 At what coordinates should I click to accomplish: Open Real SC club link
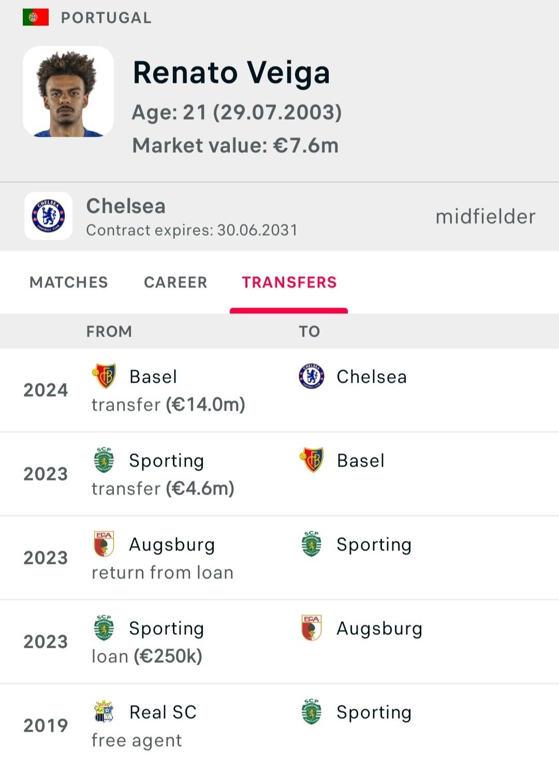tap(163, 712)
